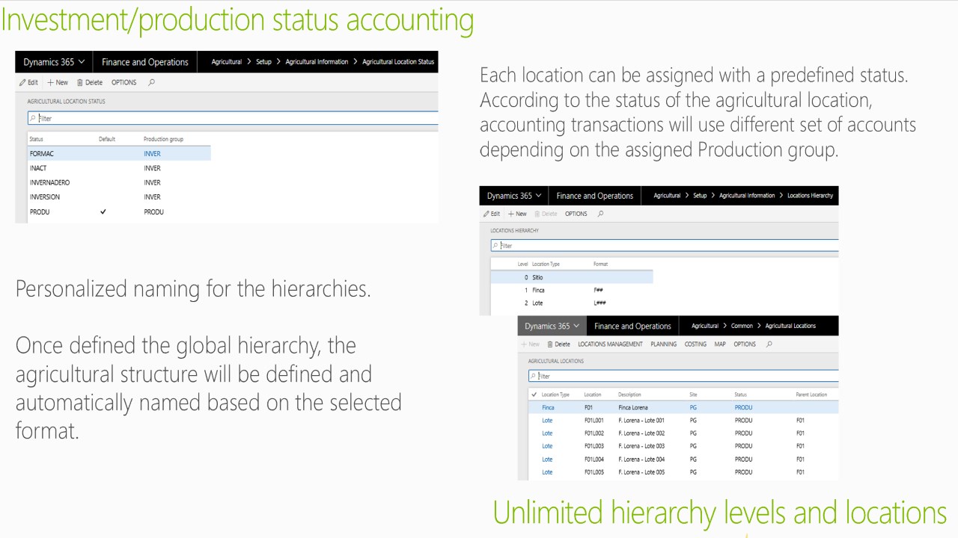
Task: Click Delete trash in Agricultural Locations window
Action: 558,344
